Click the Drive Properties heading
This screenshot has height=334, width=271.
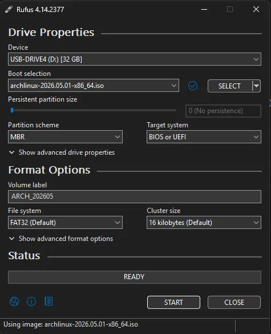click(x=51, y=33)
